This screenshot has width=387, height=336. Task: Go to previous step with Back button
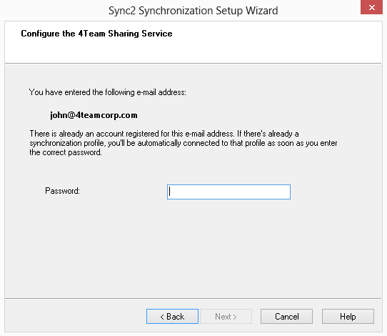(172, 316)
